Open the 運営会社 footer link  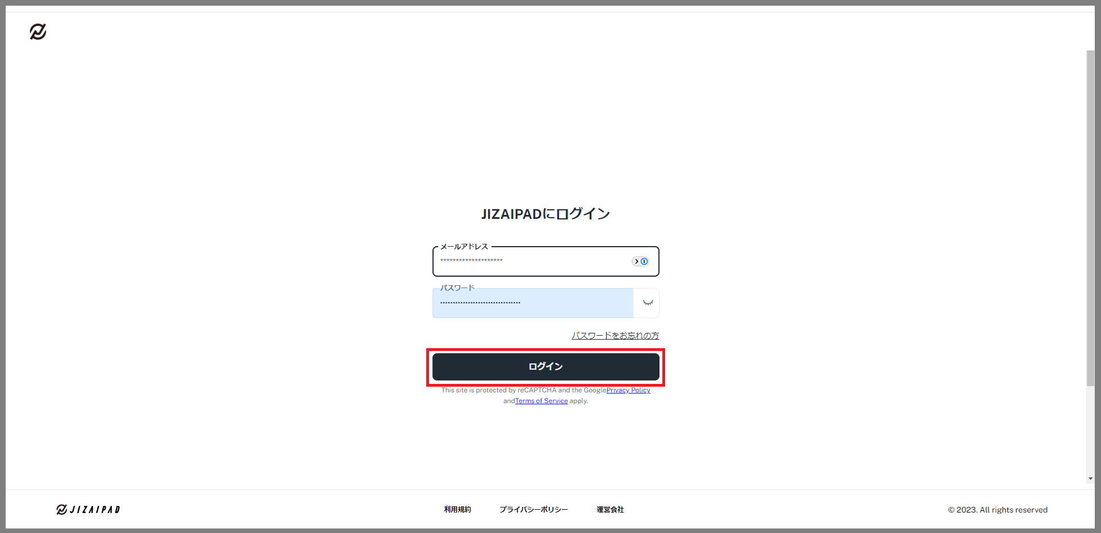tap(610, 510)
